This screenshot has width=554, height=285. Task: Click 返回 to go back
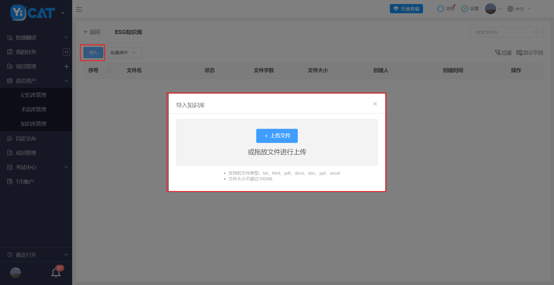92,32
